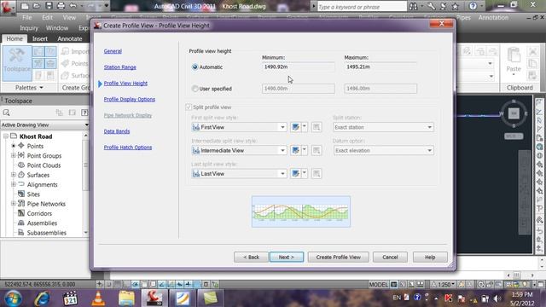Open the file explorer folder on taskbar
Screen dimensions: 546x307
(126, 298)
